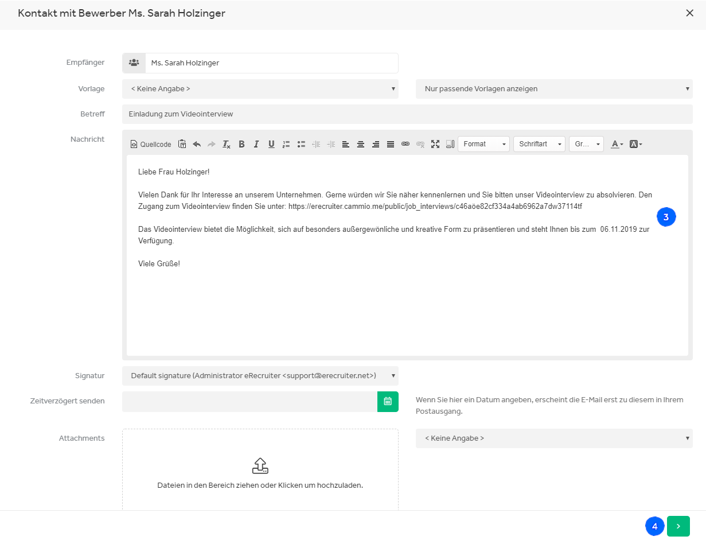Open the Signatur dropdown
The image size is (706, 540).
pyautogui.click(x=260, y=376)
